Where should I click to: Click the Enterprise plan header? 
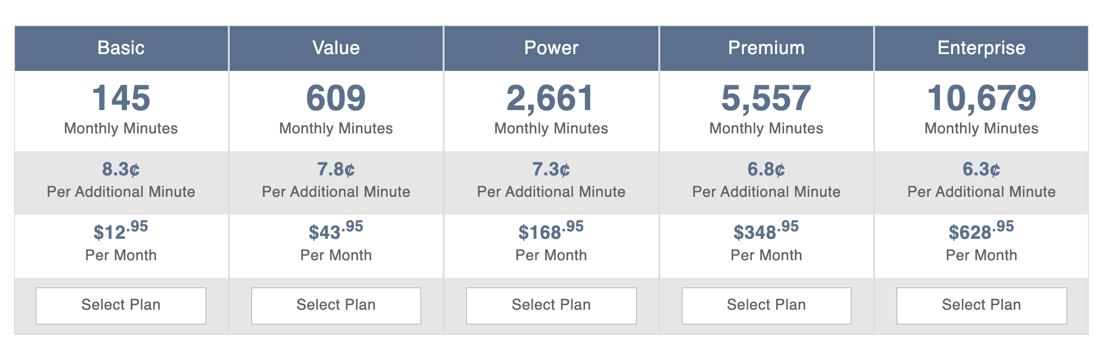[981, 48]
